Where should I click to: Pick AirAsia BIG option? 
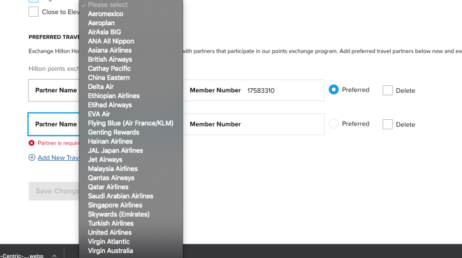point(131,32)
